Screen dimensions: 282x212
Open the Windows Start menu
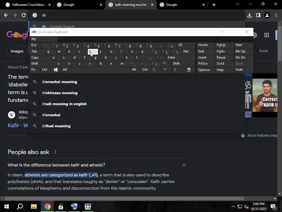tap(7, 206)
